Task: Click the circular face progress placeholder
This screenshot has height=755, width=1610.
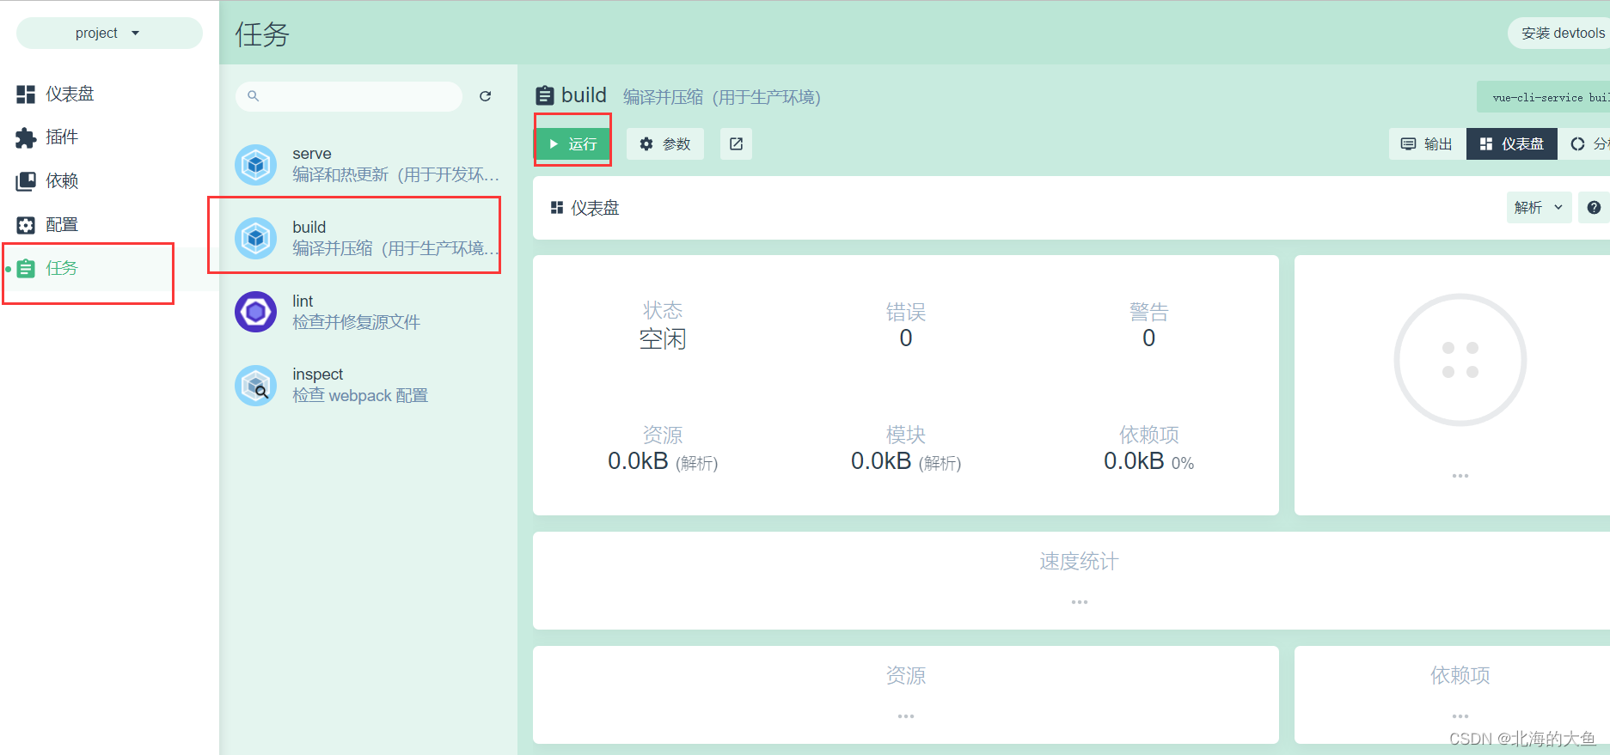Action: pyautogui.click(x=1460, y=360)
